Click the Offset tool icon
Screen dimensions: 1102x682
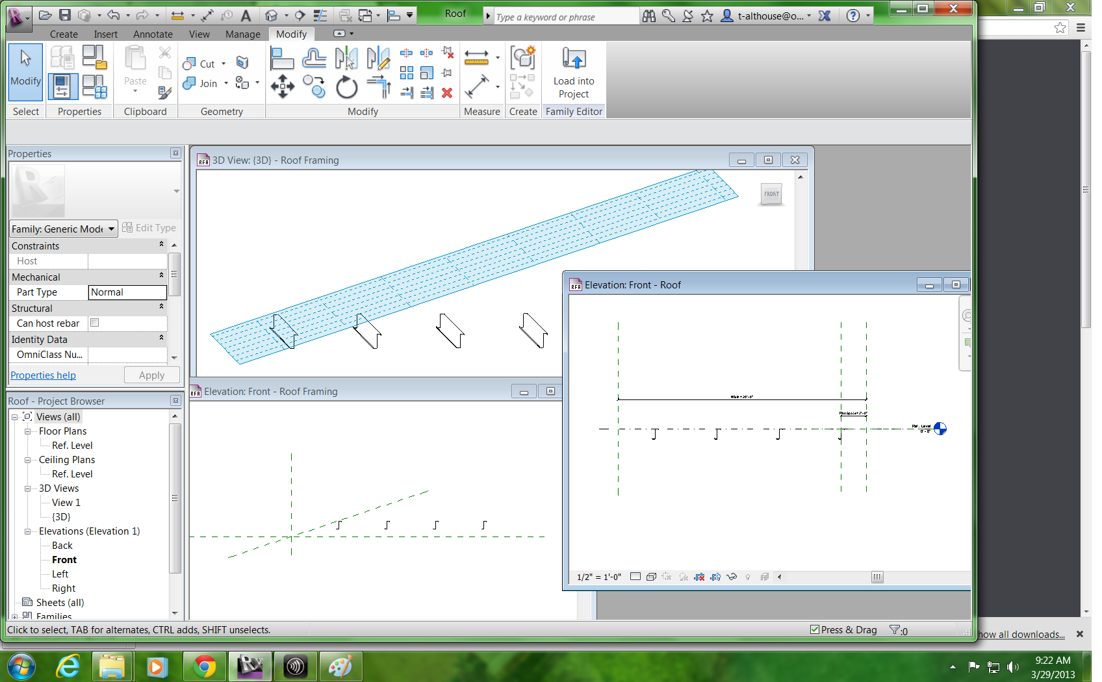pos(314,59)
